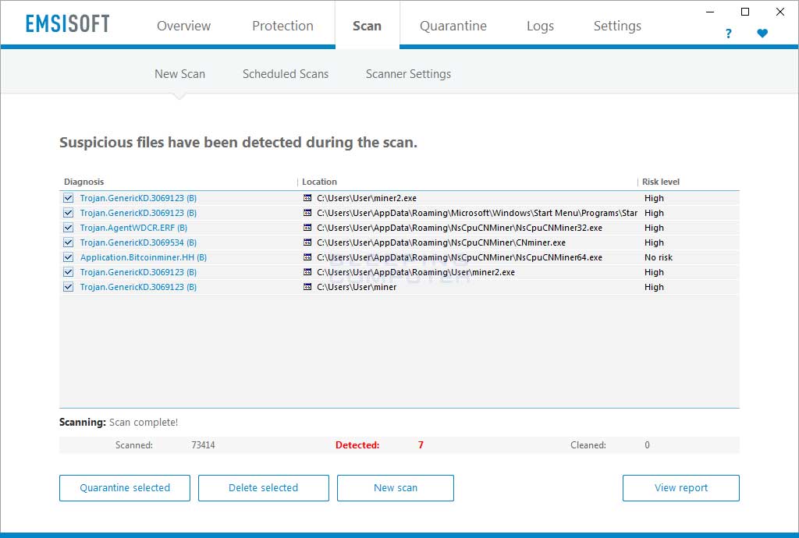Click the View report button
Image resolution: width=799 pixels, height=538 pixels.
680,487
